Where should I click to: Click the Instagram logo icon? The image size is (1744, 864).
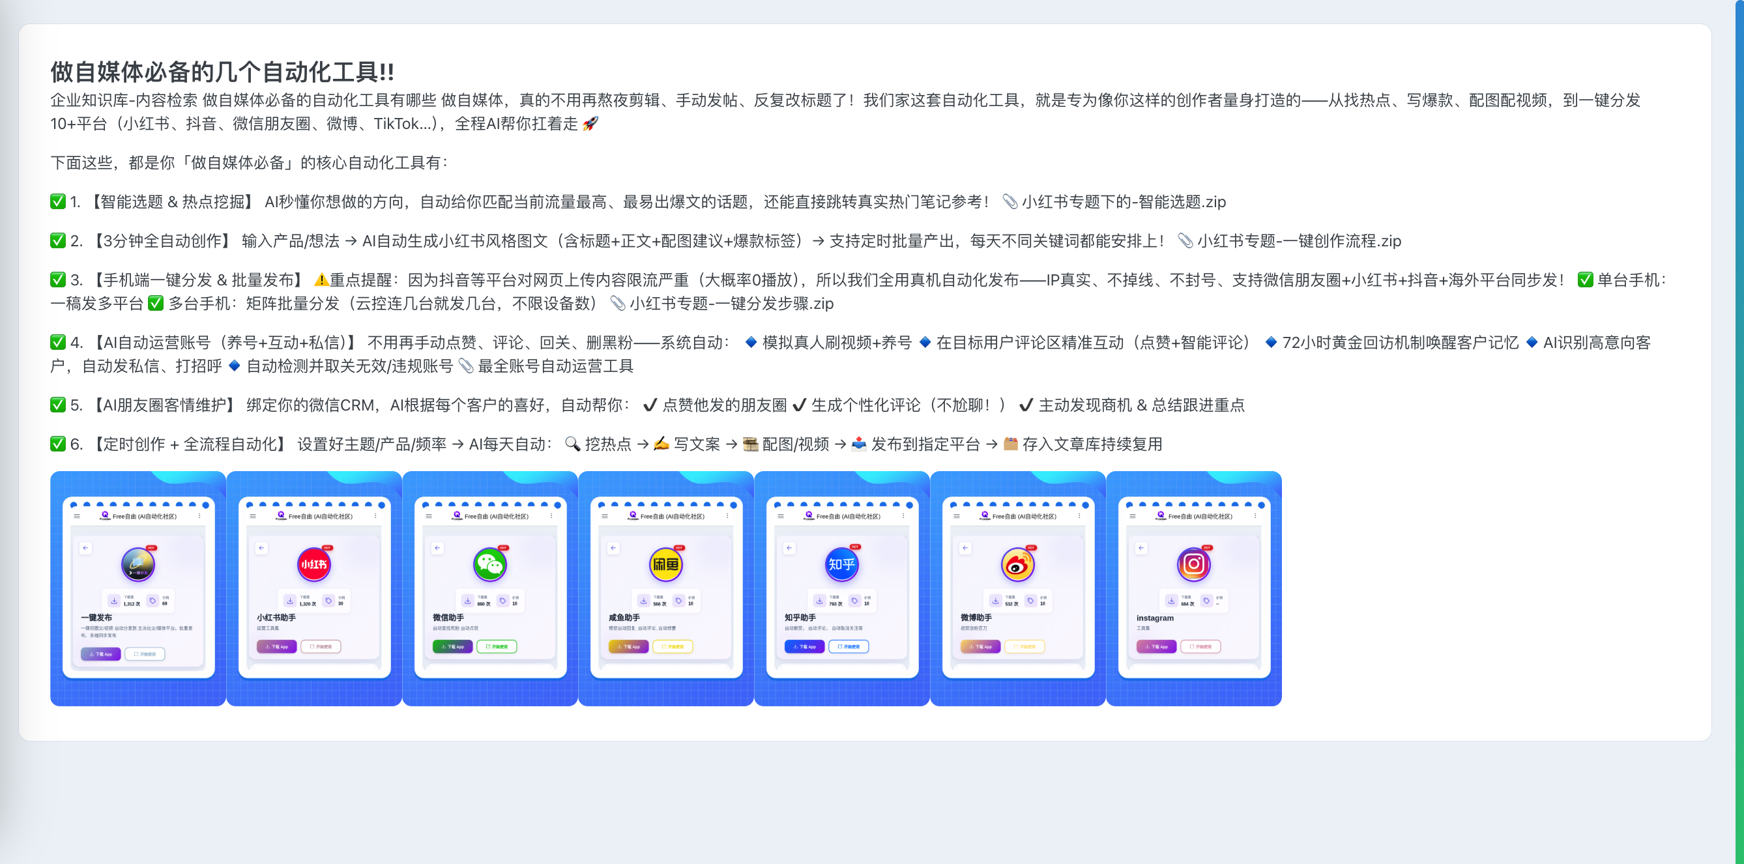point(1193,564)
